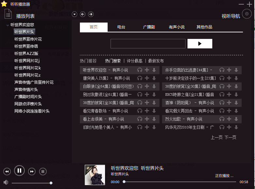Select 听世界网片花z in the playlist
Viewport: 255px width, 189px height.
pos(27,75)
